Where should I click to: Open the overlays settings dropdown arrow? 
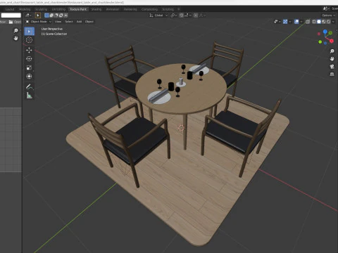[x=301, y=22]
